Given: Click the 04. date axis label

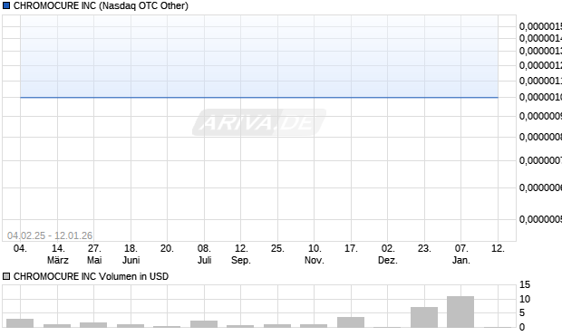Looking at the screenshot, I should pos(20,248).
